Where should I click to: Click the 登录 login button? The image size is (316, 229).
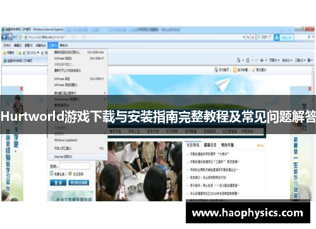point(58,183)
